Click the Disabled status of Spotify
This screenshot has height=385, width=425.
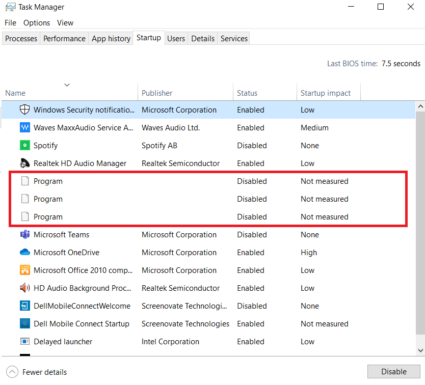[252, 146]
